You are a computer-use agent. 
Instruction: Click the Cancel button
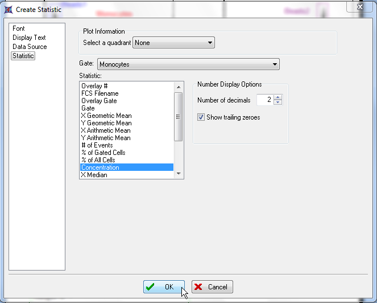212,287
